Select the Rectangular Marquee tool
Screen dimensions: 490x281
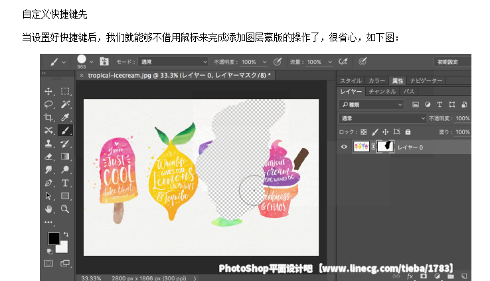click(65, 91)
